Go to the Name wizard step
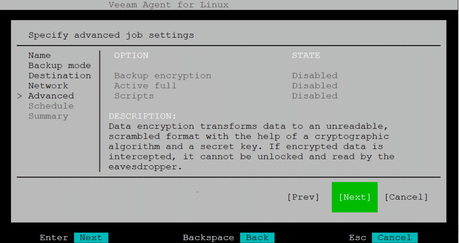Screen dimensions: 459x243 [x=39, y=56]
